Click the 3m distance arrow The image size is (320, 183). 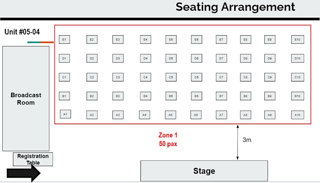[x=237, y=142]
